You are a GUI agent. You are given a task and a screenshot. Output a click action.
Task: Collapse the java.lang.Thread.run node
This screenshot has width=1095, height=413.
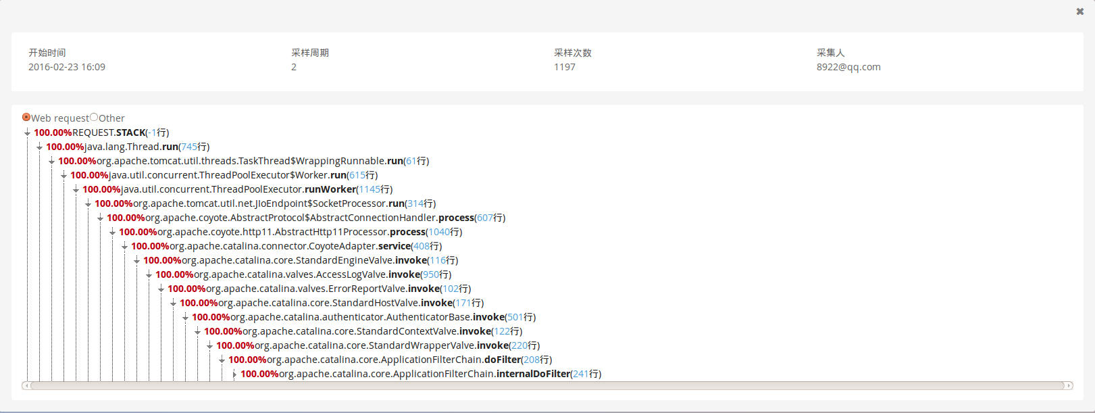(39, 147)
